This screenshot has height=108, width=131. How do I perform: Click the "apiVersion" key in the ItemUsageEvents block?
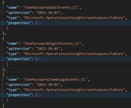pos(19,85)
